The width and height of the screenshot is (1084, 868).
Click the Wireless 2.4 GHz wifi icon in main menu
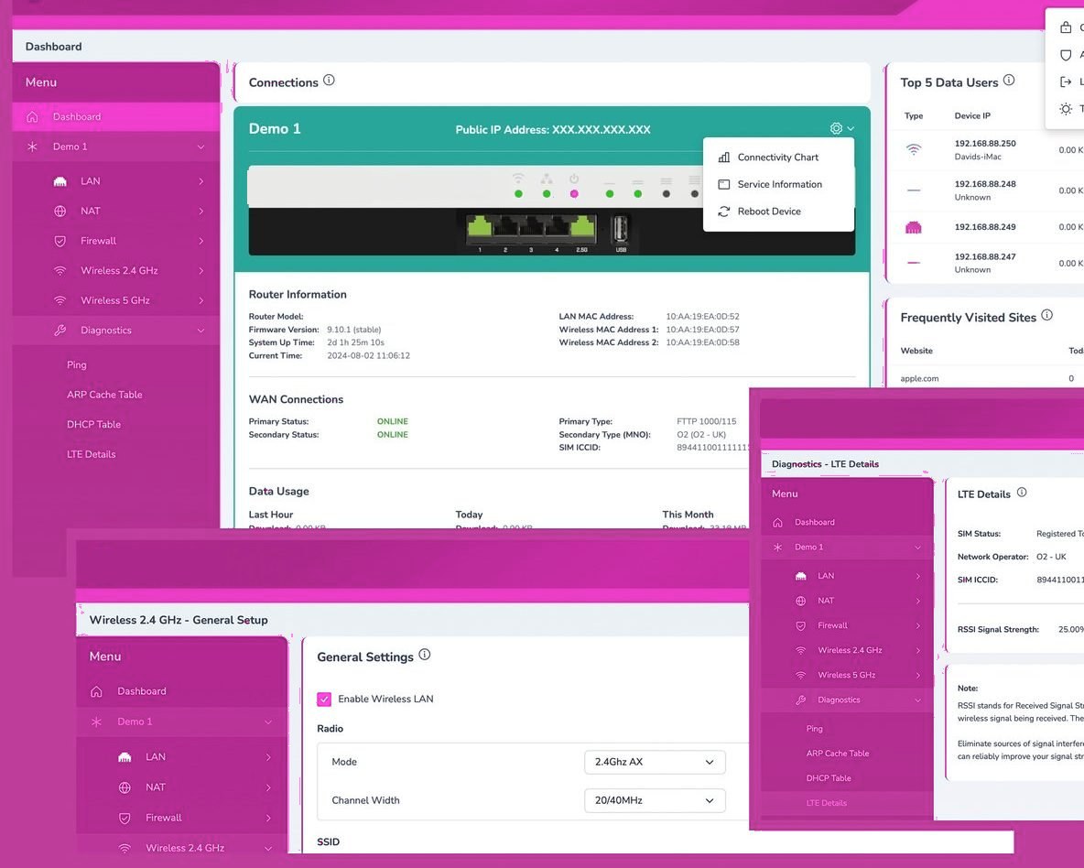click(x=60, y=270)
